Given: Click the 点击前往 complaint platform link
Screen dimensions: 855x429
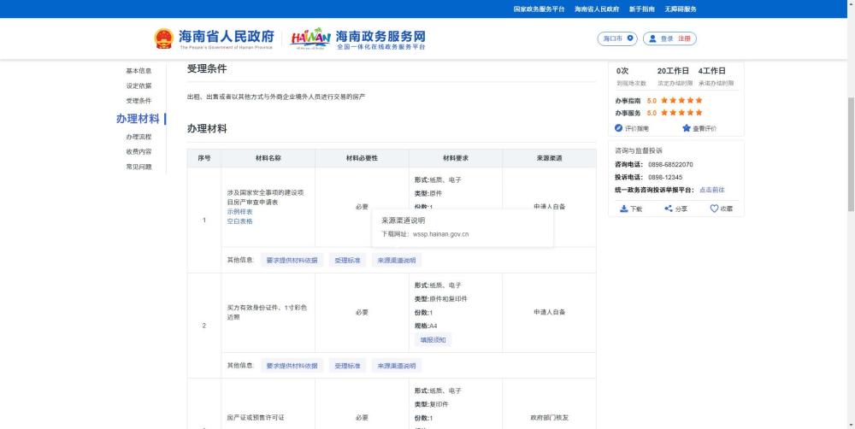Looking at the screenshot, I should pos(712,190).
